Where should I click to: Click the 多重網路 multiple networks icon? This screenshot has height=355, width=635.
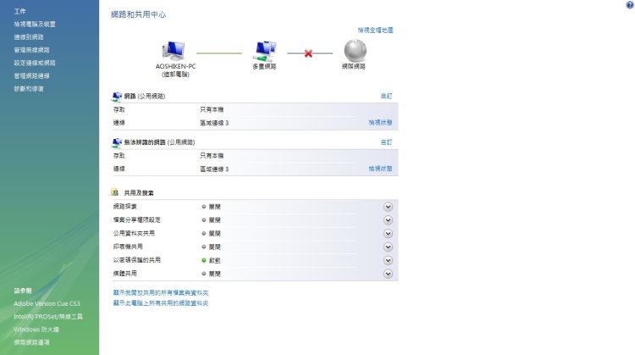[x=265, y=51]
